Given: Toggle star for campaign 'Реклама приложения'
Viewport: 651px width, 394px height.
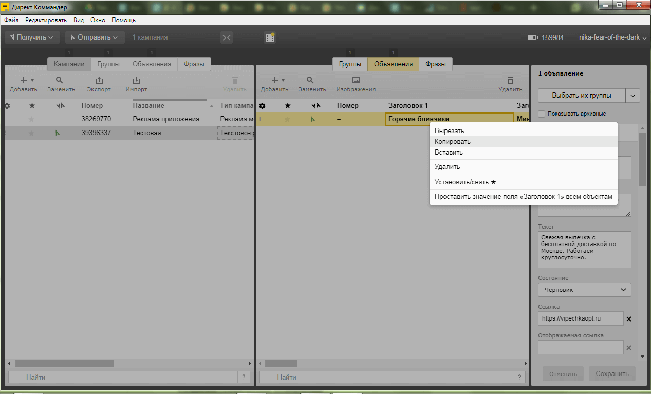Looking at the screenshot, I should (32, 119).
